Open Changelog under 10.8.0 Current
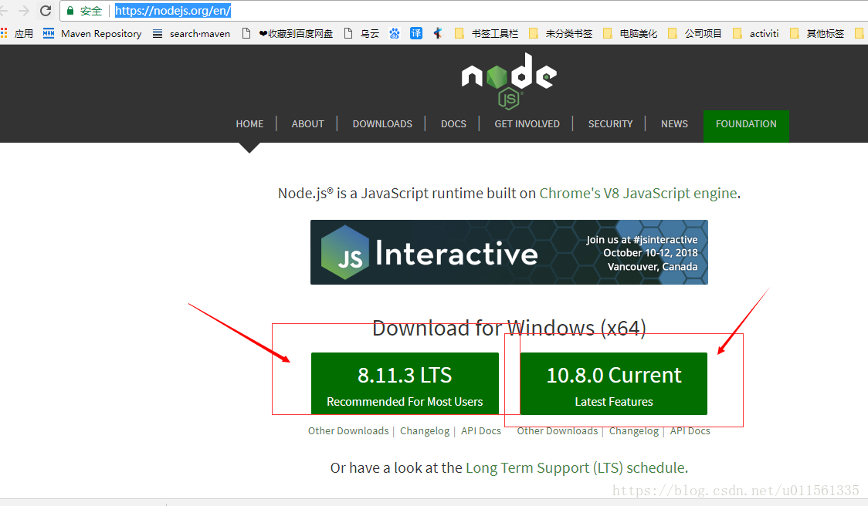Viewport: 868px width, 506px height. coord(634,430)
